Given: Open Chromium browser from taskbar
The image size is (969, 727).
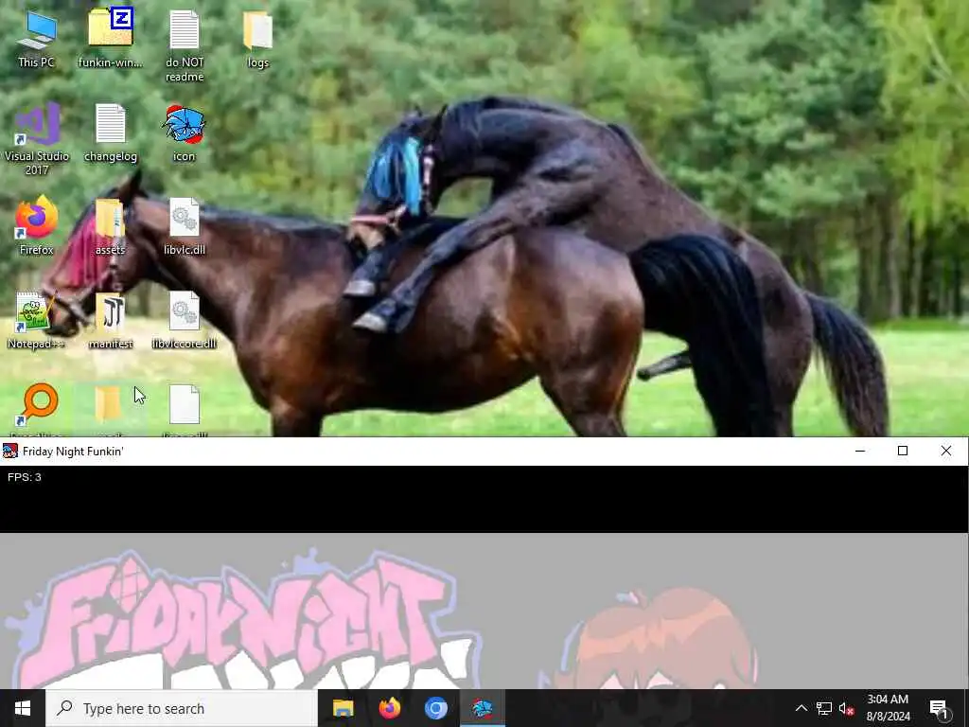Looking at the screenshot, I should [435, 708].
